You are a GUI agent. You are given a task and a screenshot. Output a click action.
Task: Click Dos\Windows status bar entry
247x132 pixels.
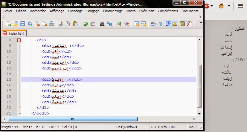[127, 127]
